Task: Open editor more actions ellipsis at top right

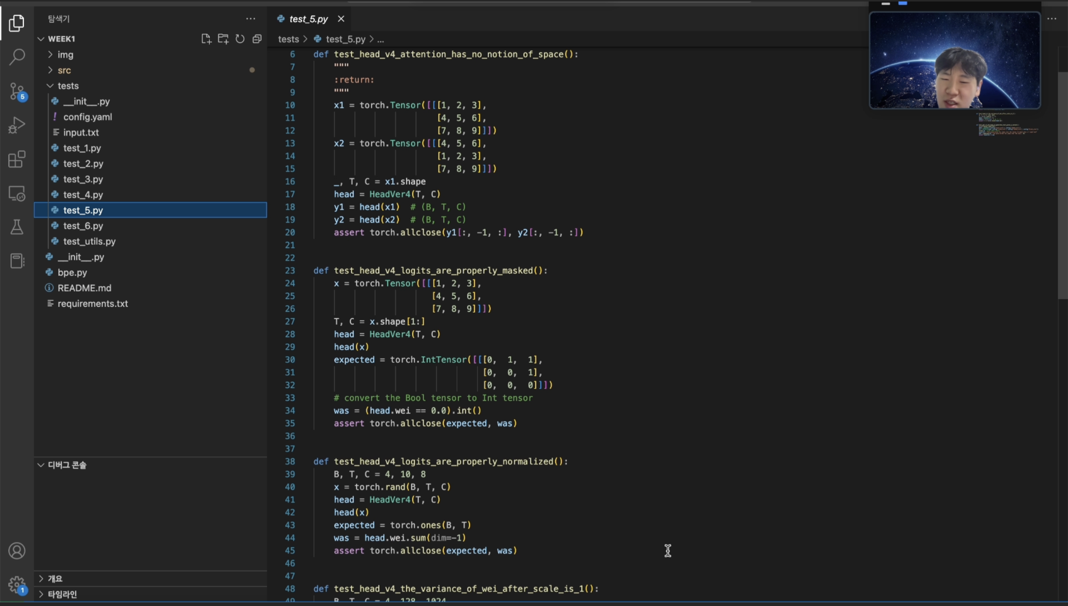Action: point(1052,19)
